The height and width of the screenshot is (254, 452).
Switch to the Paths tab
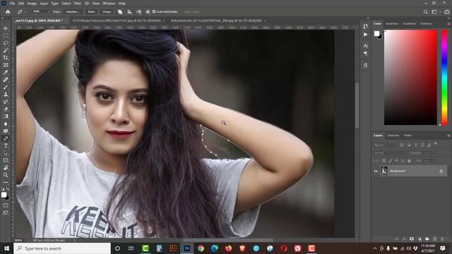(408, 135)
